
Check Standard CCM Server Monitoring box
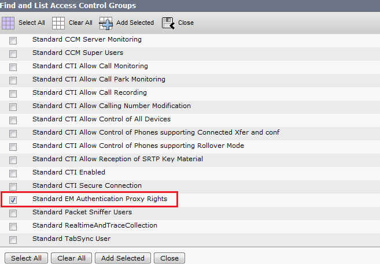[x=13, y=40]
